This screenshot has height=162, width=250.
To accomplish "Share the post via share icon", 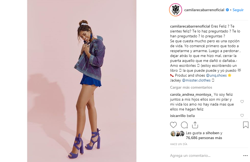I will coord(195,125).
